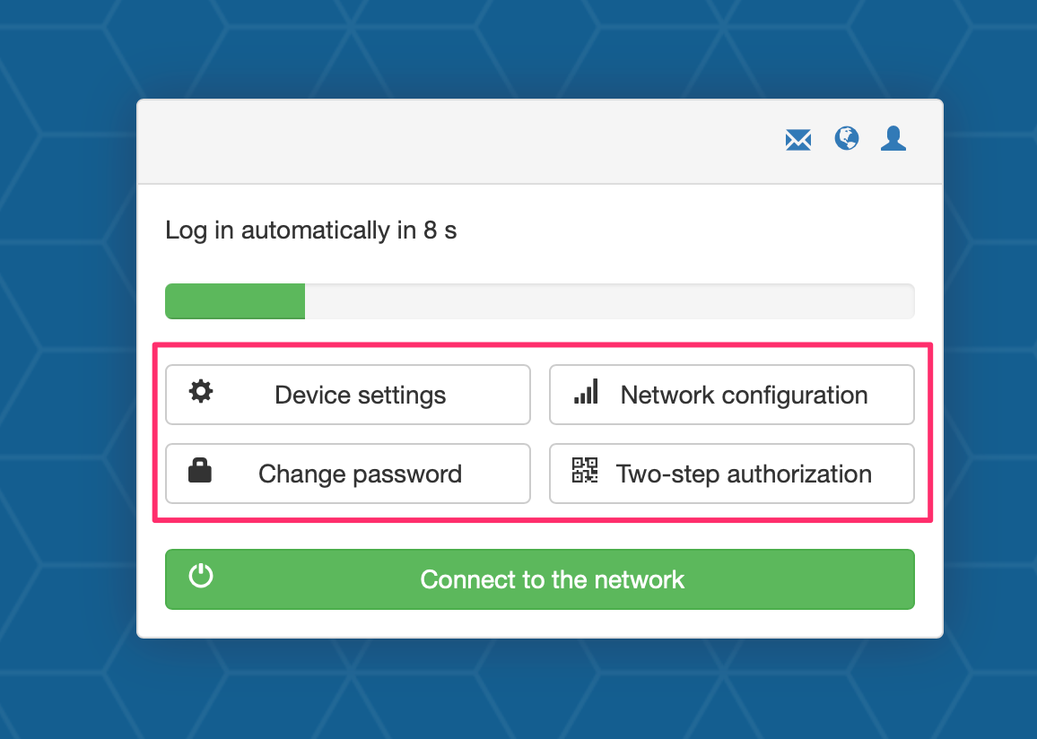Click the gear icon in Device settings
The height and width of the screenshot is (739, 1037).
(201, 391)
